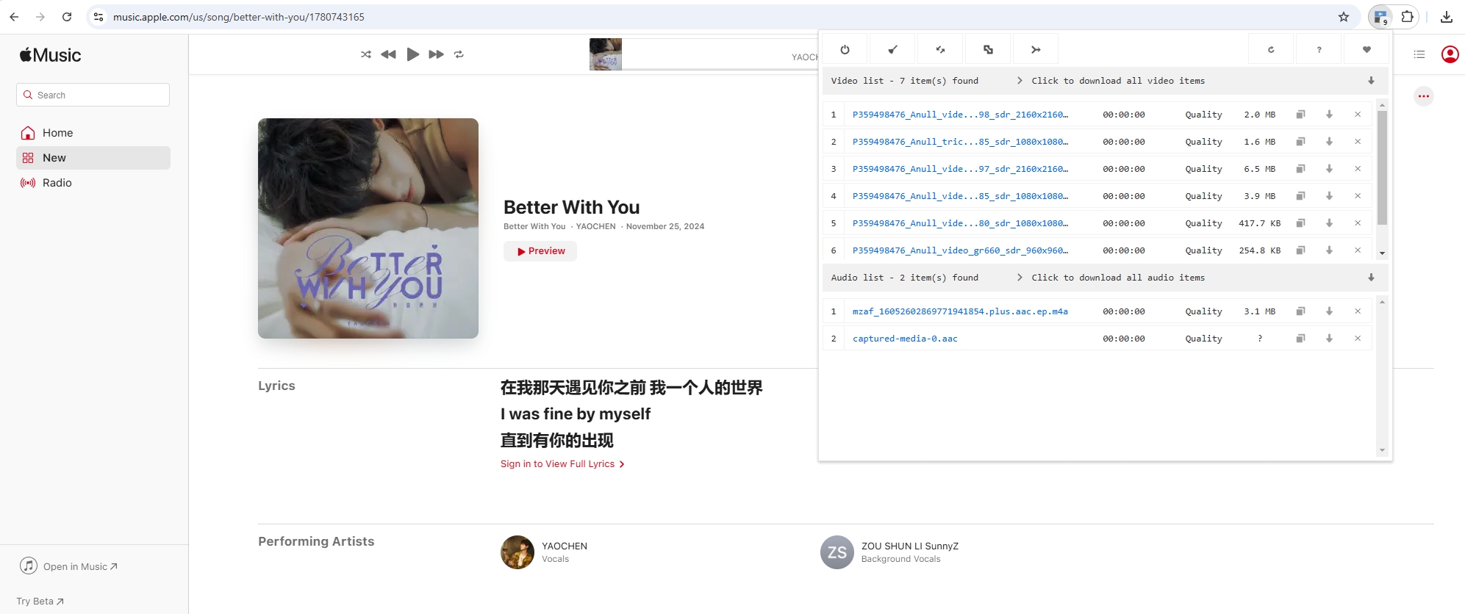Click the broom clear-list icon

tap(892, 50)
